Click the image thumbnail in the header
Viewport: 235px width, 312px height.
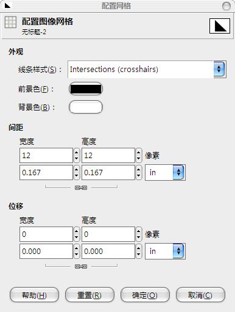point(220,26)
